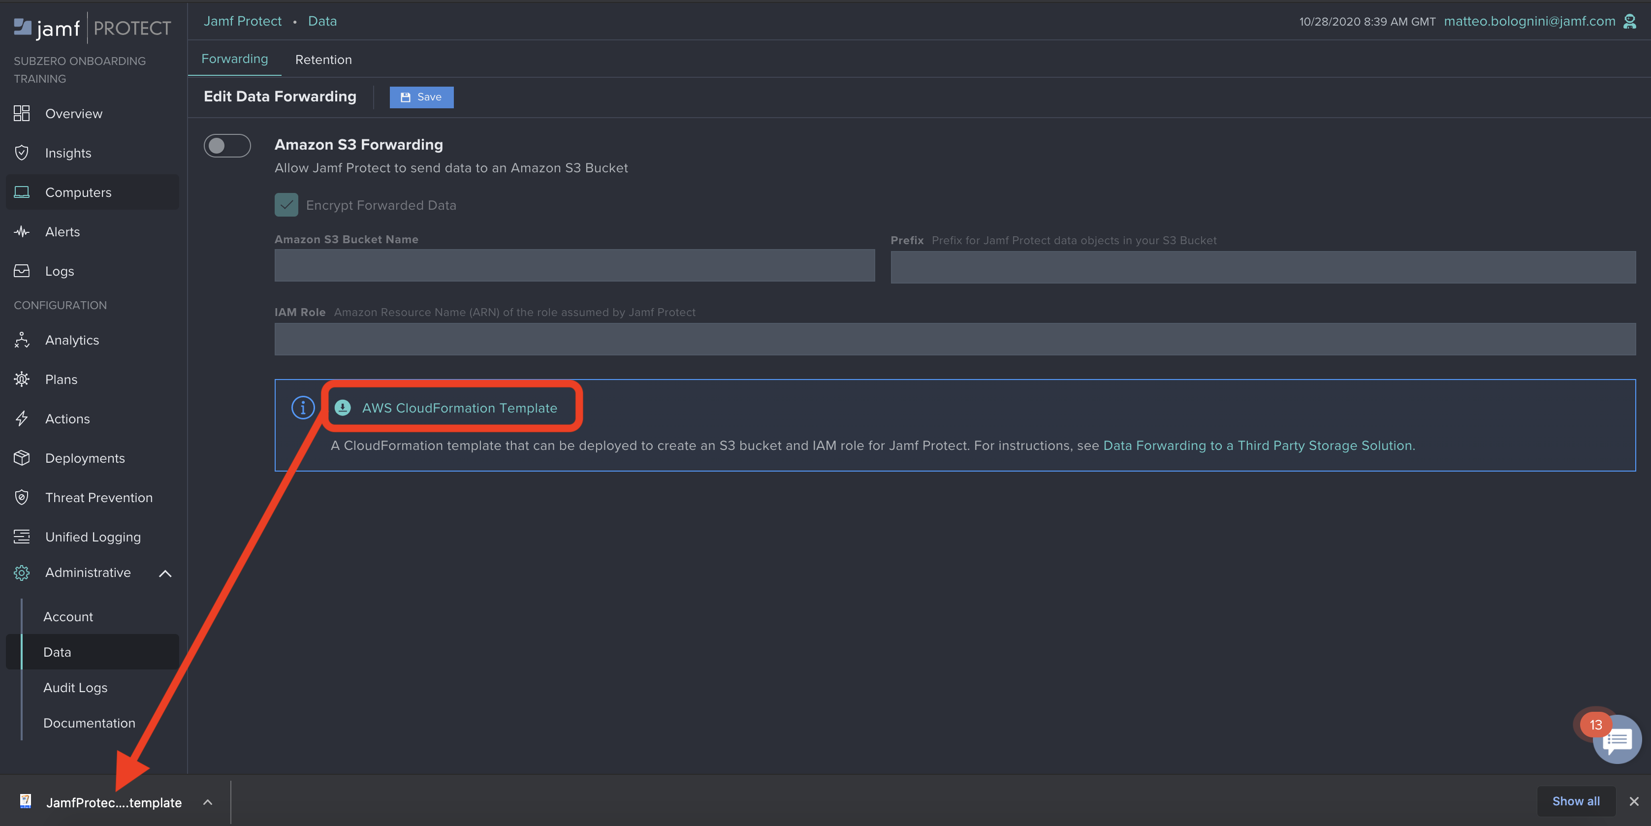Click the blue info circle icon
The width and height of the screenshot is (1651, 826).
303,408
